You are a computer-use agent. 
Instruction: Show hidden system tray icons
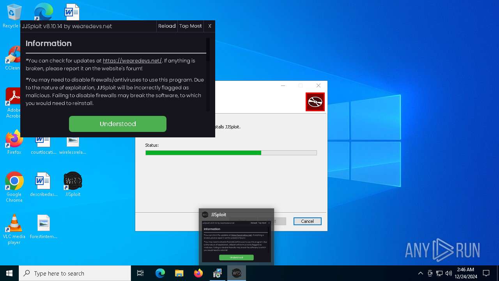tap(420, 273)
